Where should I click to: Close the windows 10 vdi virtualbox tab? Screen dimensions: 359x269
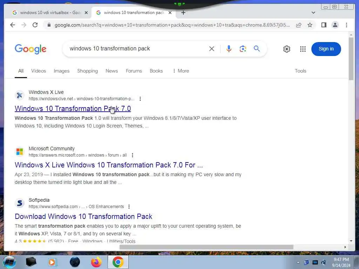(86, 13)
